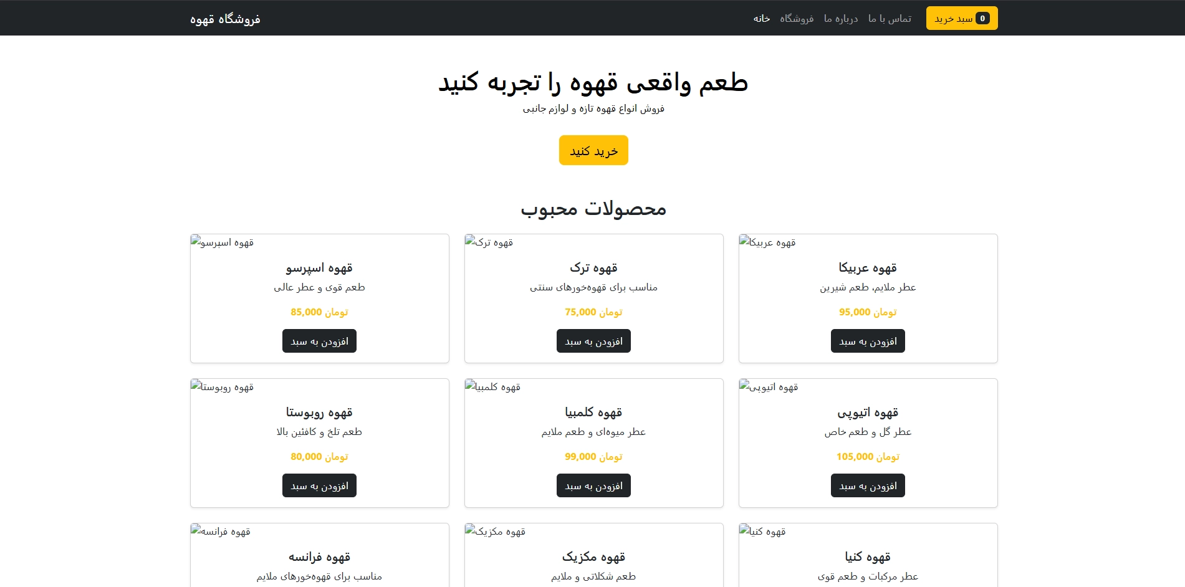Select the قهوه اتیوپی card title
1185x587 pixels.
[x=868, y=412]
